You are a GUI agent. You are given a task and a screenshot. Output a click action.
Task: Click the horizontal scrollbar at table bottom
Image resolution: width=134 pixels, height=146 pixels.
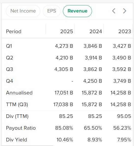click(28, 146)
